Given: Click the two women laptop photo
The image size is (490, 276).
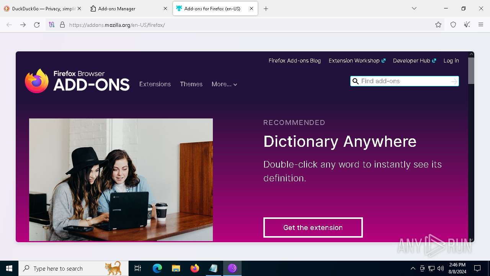Looking at the screenshot, I should 121,180.
